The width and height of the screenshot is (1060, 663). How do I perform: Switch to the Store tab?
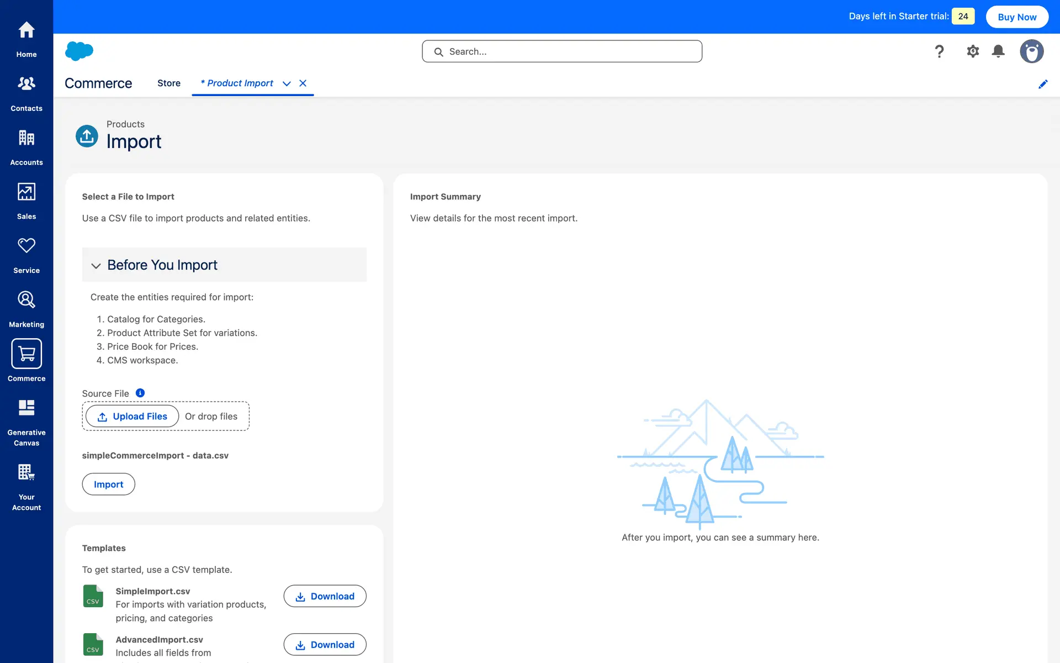tap(169, 83)
